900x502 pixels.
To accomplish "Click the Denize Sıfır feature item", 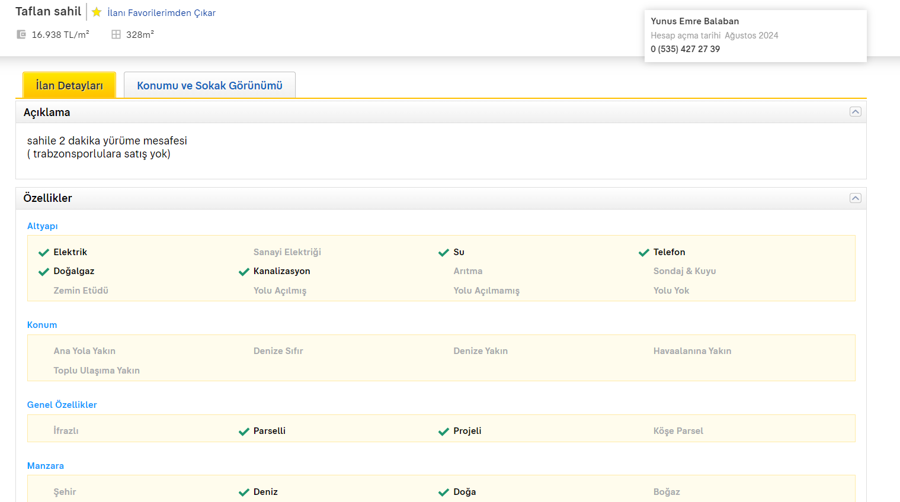I will [278, 351].
